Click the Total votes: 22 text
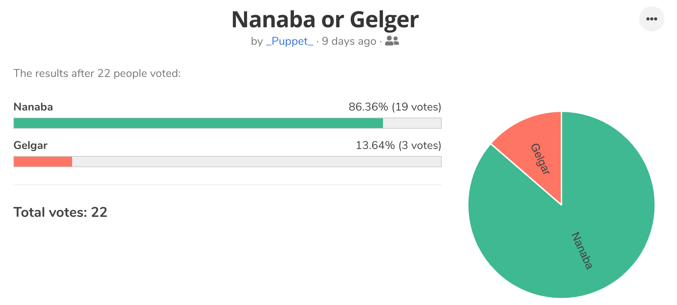 [60, 212]
